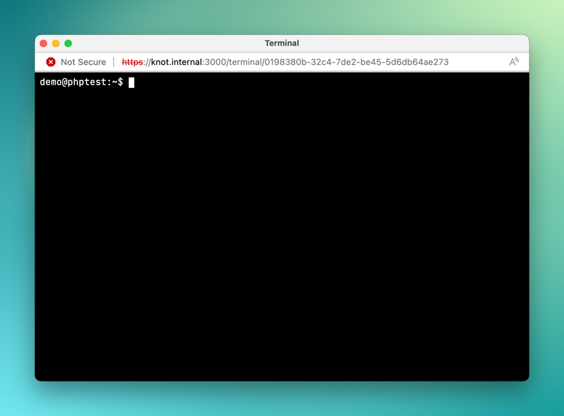Viewport: 564px width, 416px height.
Task: Close the Terminal window with red button
Action: tap(43, 43)
